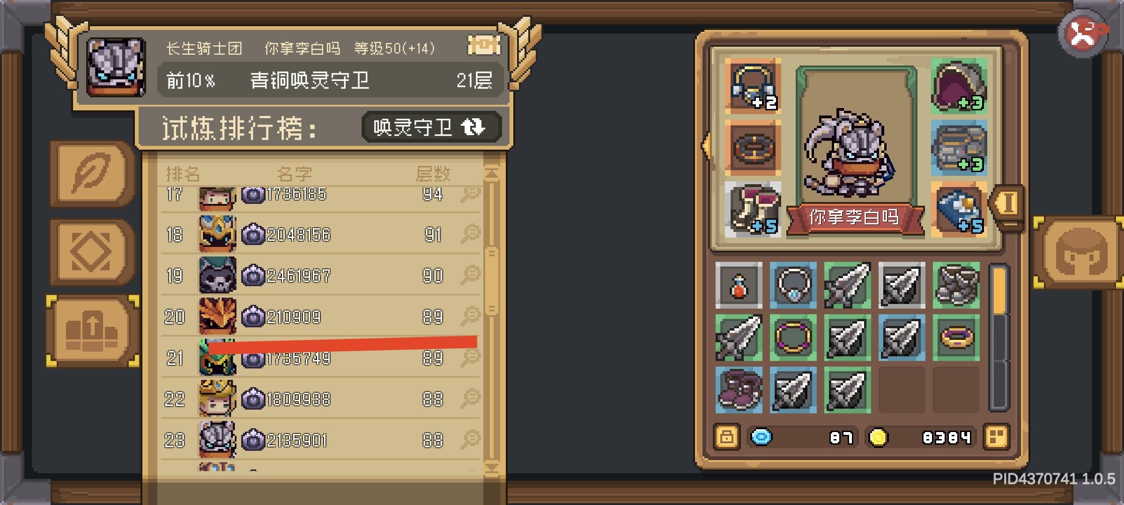The width and height of the screenshot is (1124, 505).
Task: Select the equipped purple hood +3 item
Action: point(959,86)
